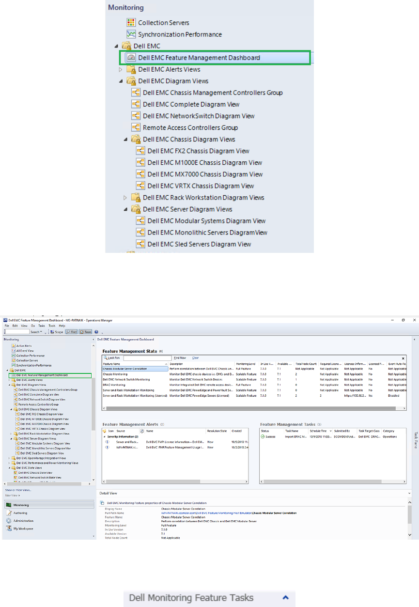This screenshot has width=419, height=607.
Task: Open the Go menu
Action: (33, 326)
